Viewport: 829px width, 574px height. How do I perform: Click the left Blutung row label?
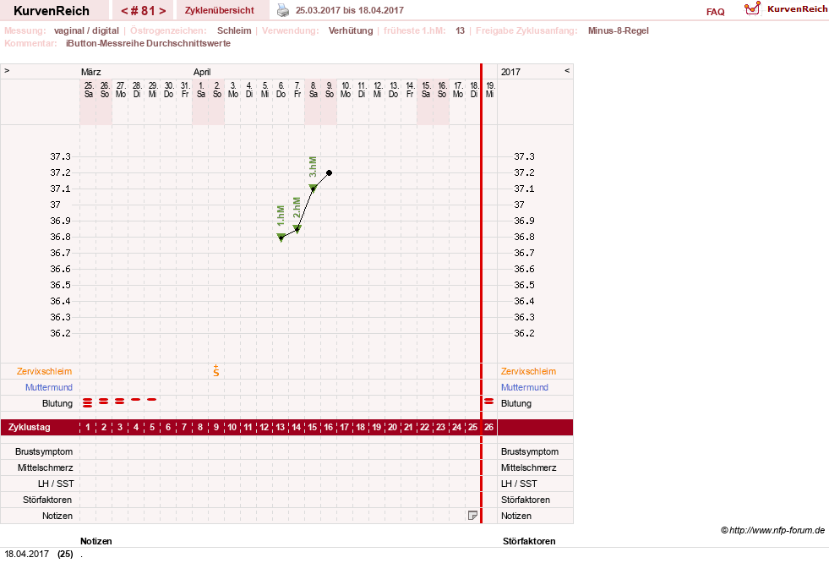pos(57,403)
